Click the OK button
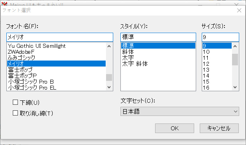The height and width of the screenshot is (145, 246). pos(175,128)
